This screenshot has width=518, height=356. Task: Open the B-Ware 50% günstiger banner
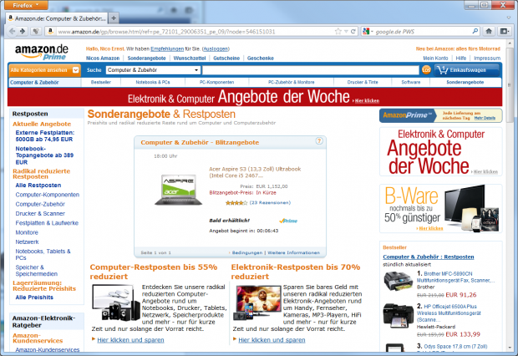point(441,209)
